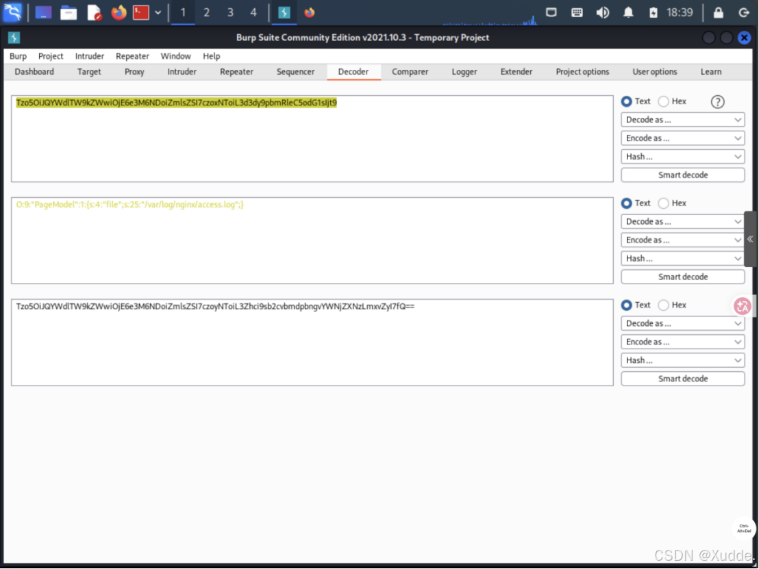This screenshot has height=569, width=759.
Task: Open the red terminal emulator icon
Action: pos(141,12)
